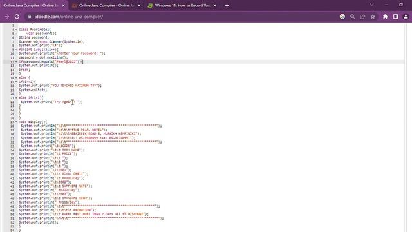Collapse class PearlHotel at line 4

[16, 30]
